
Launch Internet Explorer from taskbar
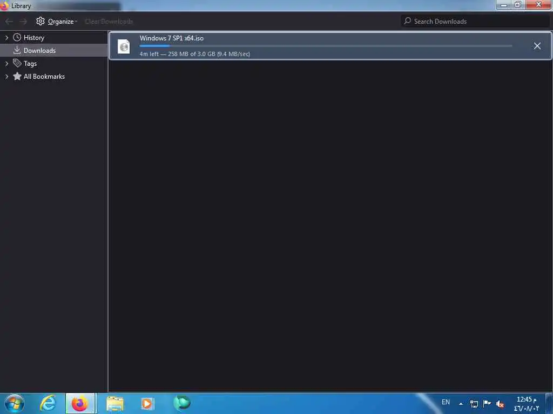tap(48, 403)
